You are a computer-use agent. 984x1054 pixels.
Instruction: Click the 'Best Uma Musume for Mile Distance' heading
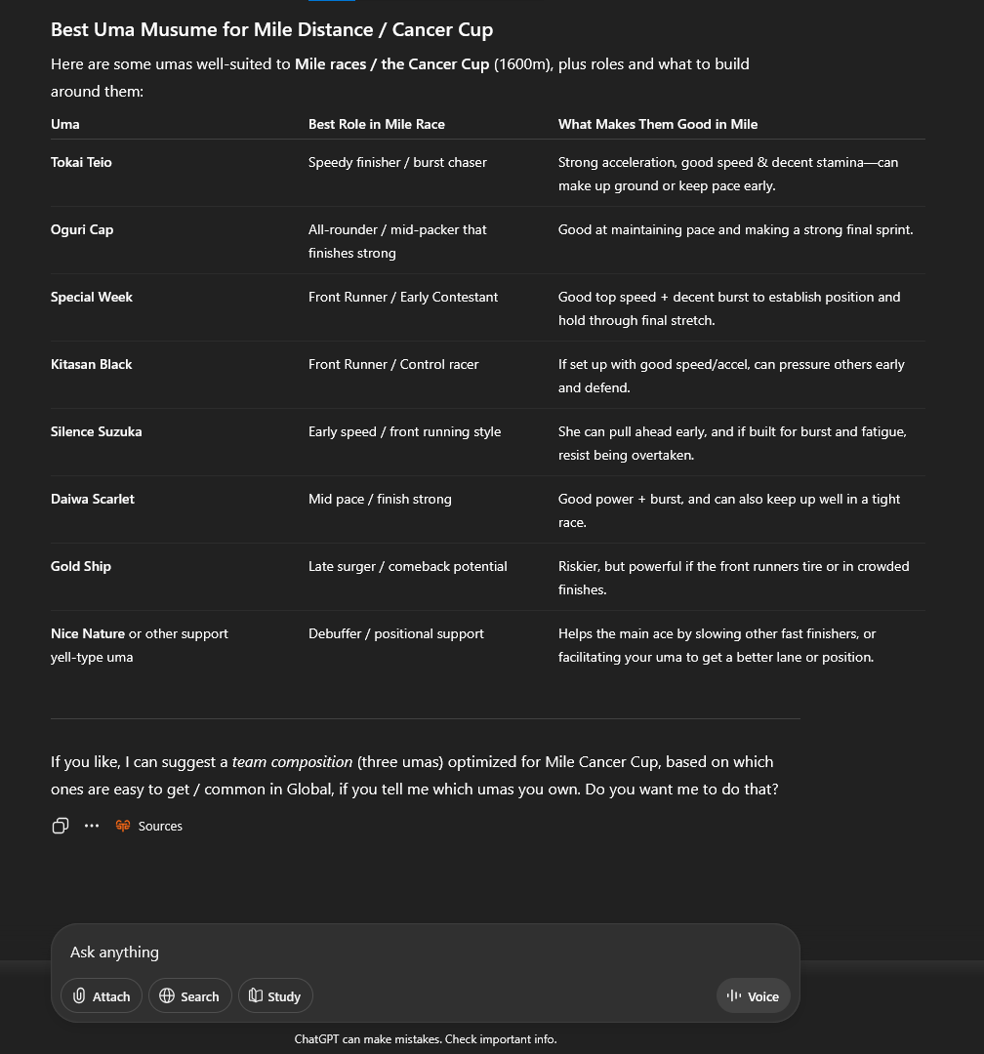click(x=271, y=29)
